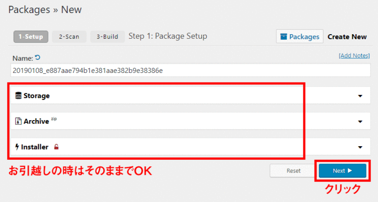Expand the Storage section arrow
The height and width of the screenshot is (202, 378).
(360, 95)
